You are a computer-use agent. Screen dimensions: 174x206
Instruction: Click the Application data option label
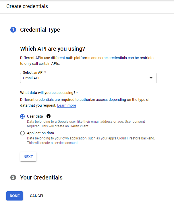pyautogui.click(x=40, y=133)
